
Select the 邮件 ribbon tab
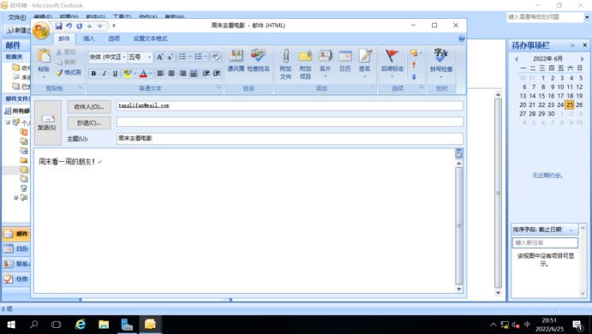coord(64,39)
